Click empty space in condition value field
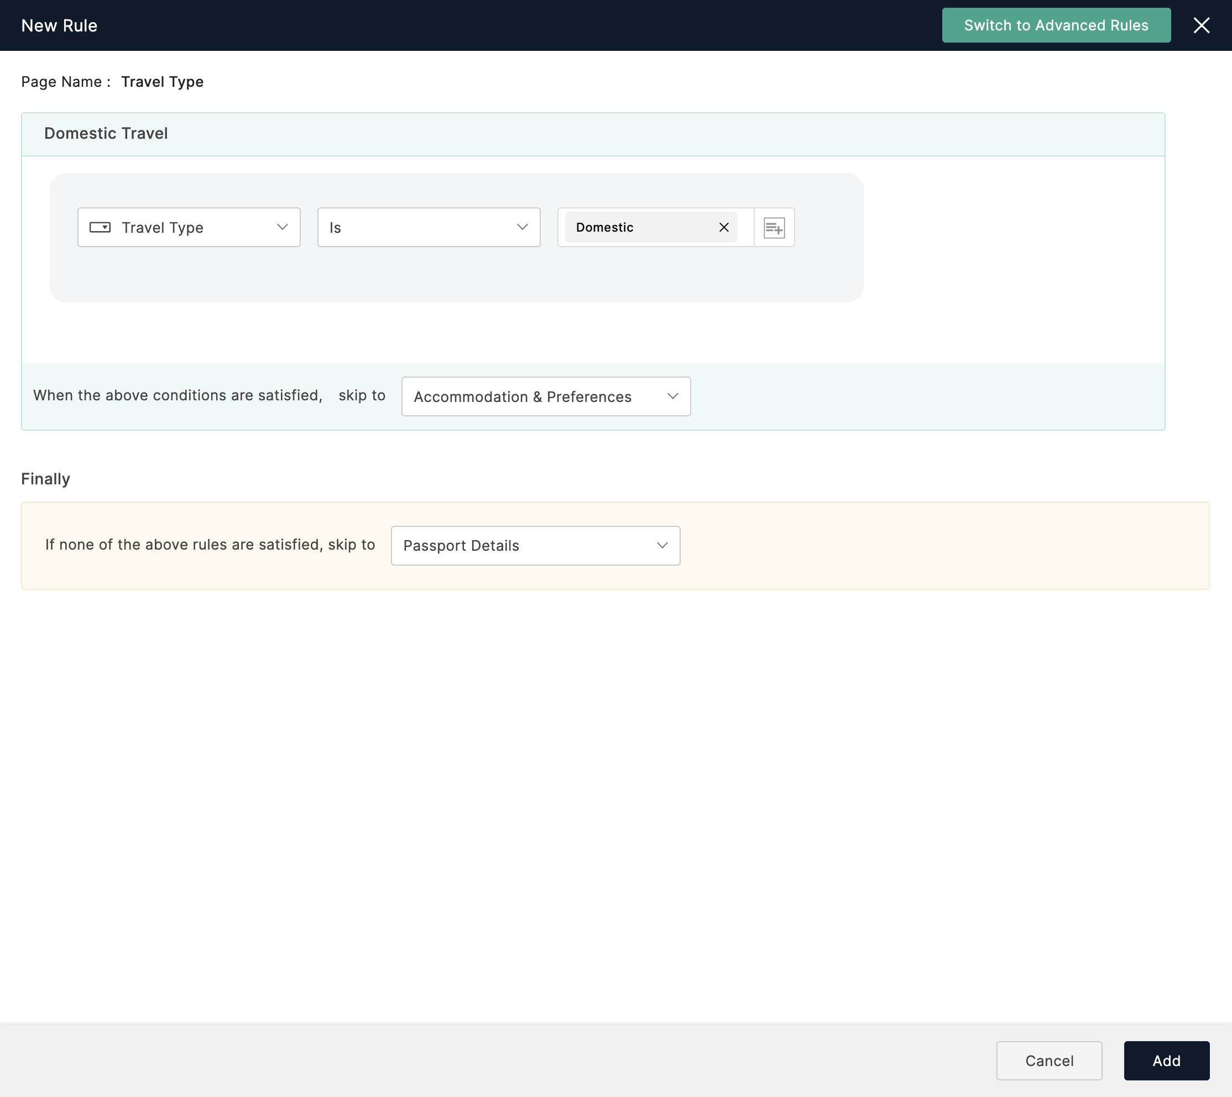Screen dimensions: 1232x1097 point(745,227)
